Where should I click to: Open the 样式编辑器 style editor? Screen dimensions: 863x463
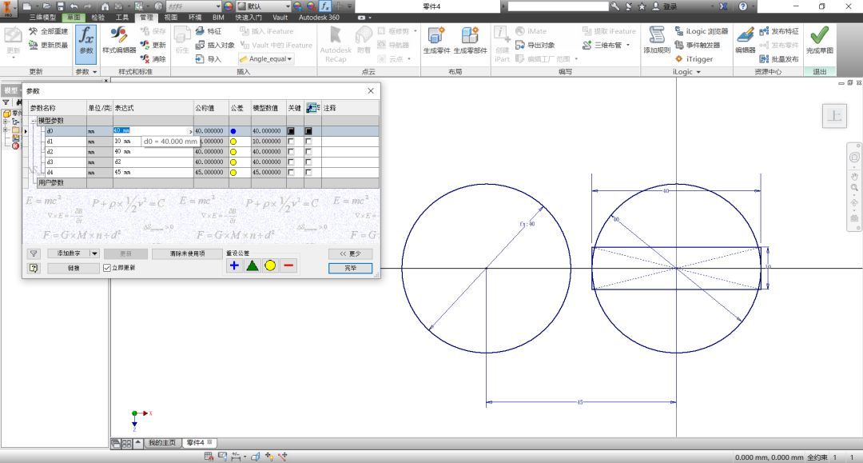tap(119, 40)
